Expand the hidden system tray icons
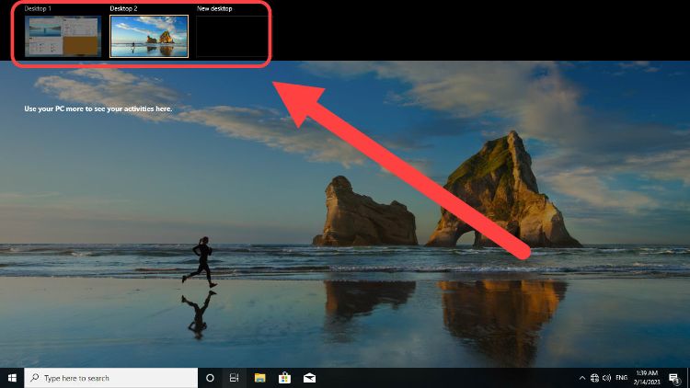Viewport: 690px width, 388px height. [581, 378]
